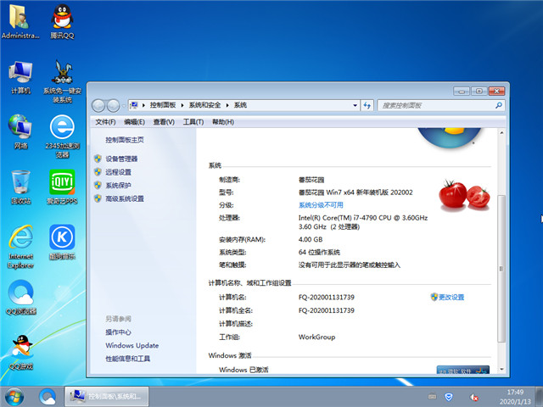Click the show desktop strip
This screenshot has width=543, height=407.
click(x=540, y=397)
